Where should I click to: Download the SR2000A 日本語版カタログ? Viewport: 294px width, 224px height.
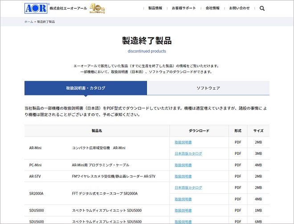[188, 188]
